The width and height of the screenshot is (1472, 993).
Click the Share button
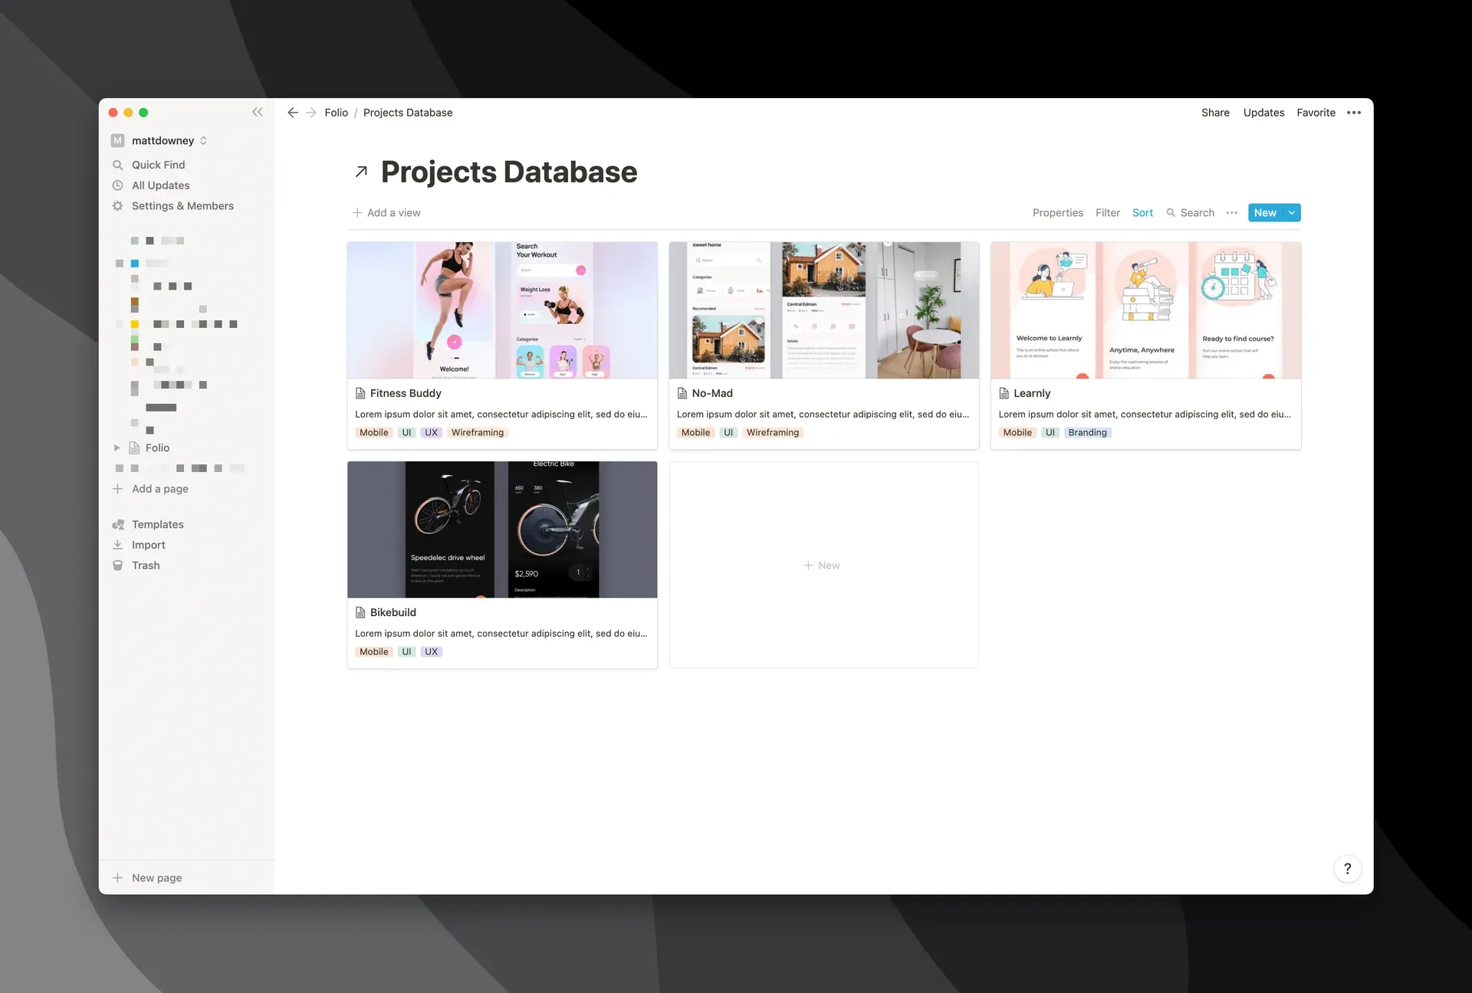[x=1214, y=113]
